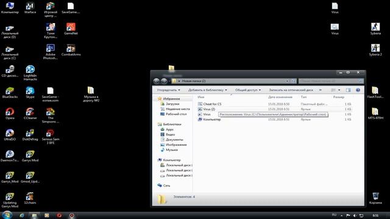Viewport: 390px width, 219px height.
Task: Open Internet Explorer from the taskbar
Action: tap(22, 215)
